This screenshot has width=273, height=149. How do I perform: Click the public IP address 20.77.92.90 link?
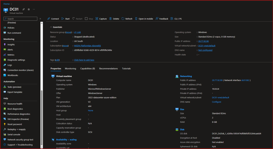click(x=203, y=41)
